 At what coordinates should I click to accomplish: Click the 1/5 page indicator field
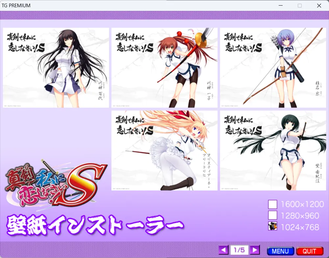[239, 250]
